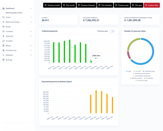163x131 pixels.
Task: Click the 2025-Apr collected payments bar
Action: [x=54, y=52]
